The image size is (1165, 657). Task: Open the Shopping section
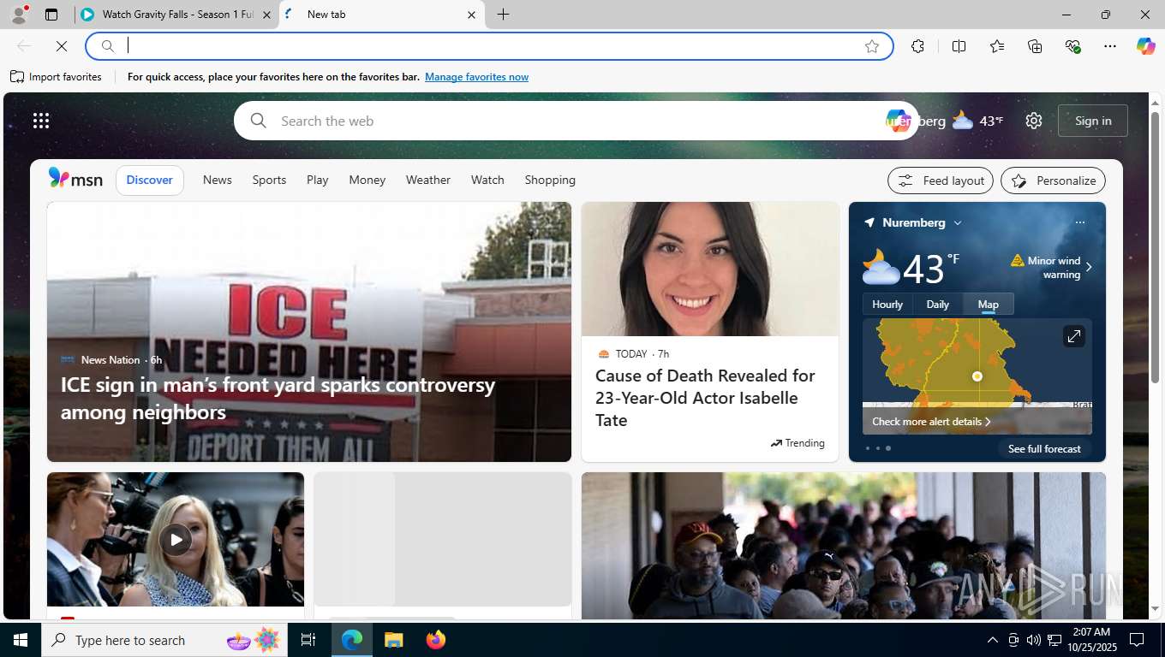550,180
